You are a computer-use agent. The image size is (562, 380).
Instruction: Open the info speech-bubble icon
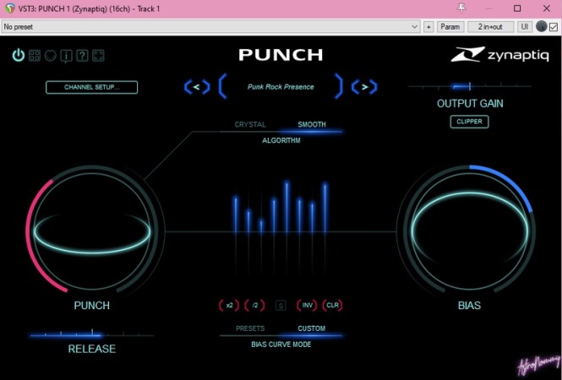66,56
